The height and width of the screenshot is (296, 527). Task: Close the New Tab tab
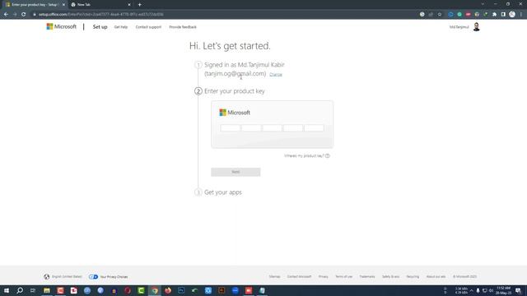click(x=129, y=5)
